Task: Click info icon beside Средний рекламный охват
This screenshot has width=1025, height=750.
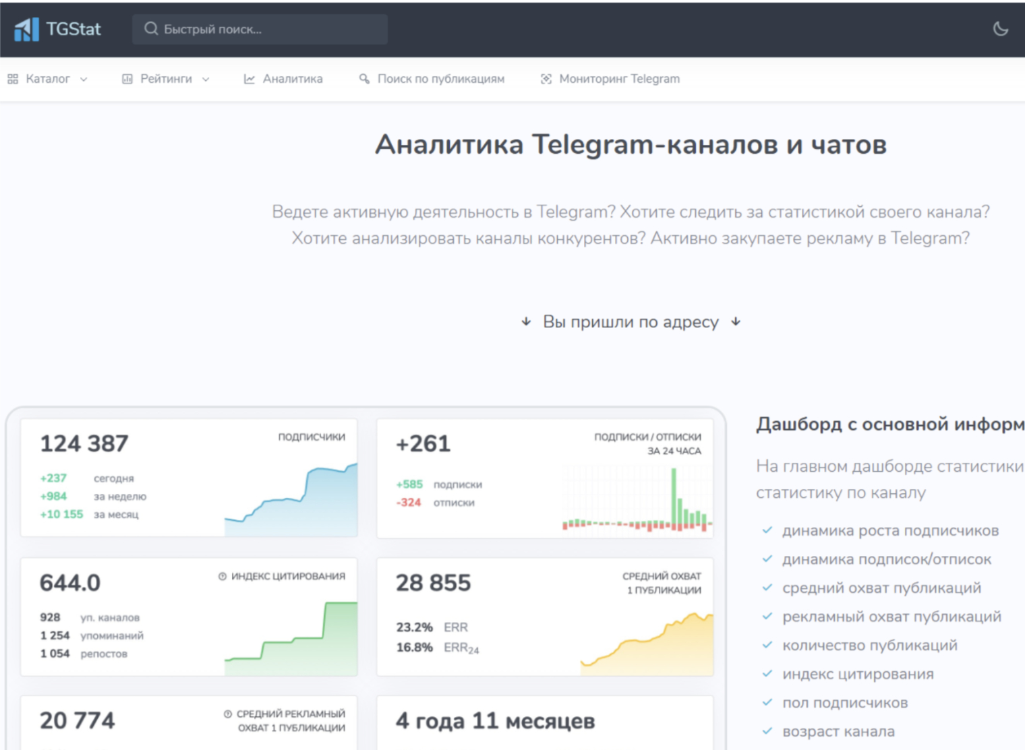Action: point(228,714)
